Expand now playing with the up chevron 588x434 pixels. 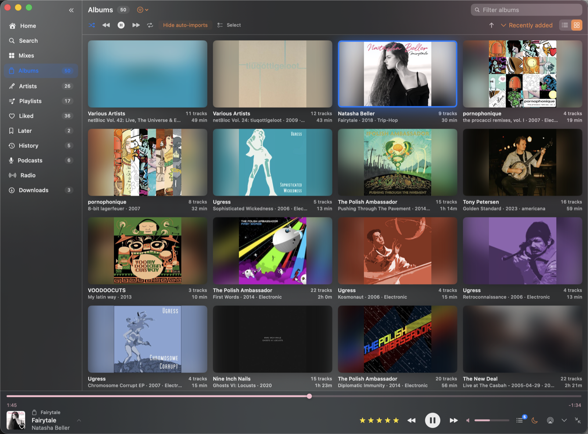coord(79,420)
